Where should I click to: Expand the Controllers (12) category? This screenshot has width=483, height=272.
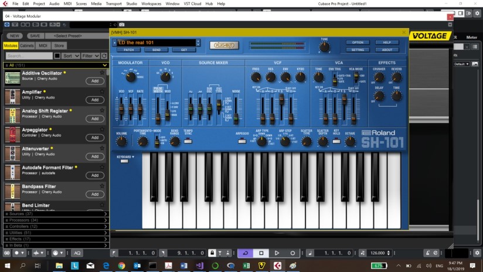click(56, 226)
